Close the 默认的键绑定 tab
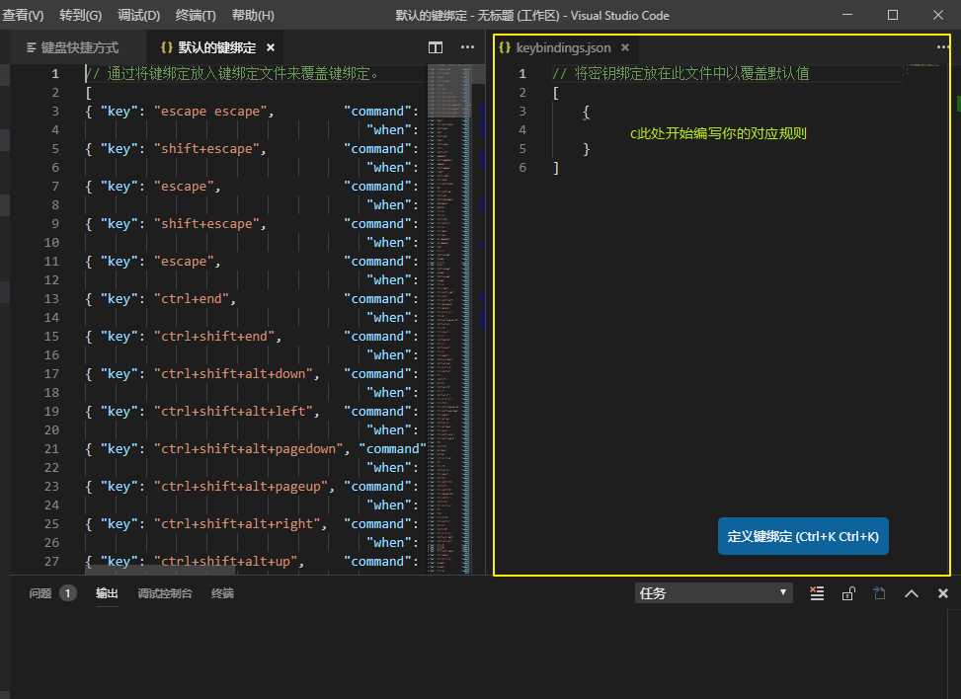This screenshot has width=961, height=699. coord(271,47)
